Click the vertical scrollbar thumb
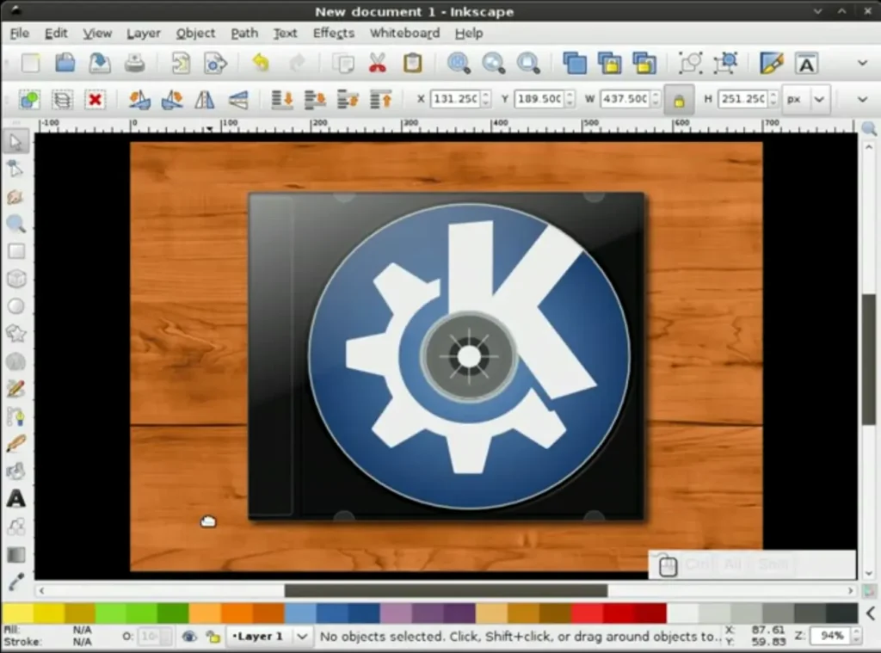Screen dimensions: 881x653 (869, 360)
